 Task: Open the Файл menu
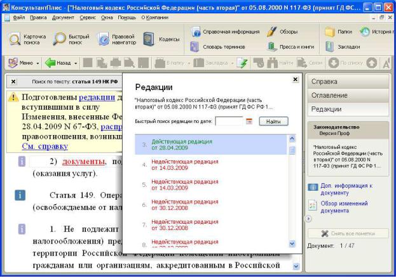19,18
